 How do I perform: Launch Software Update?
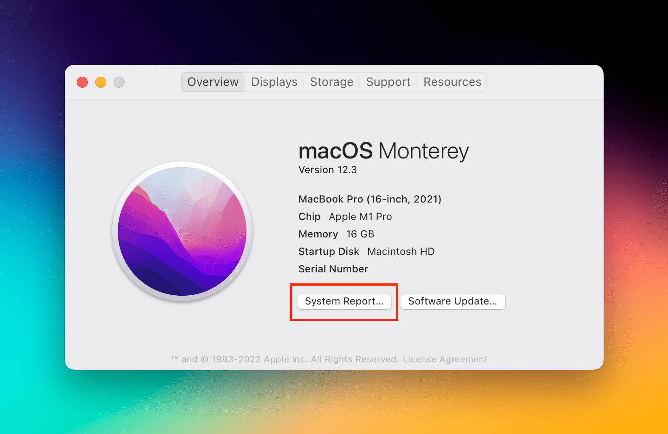[453, 302]
